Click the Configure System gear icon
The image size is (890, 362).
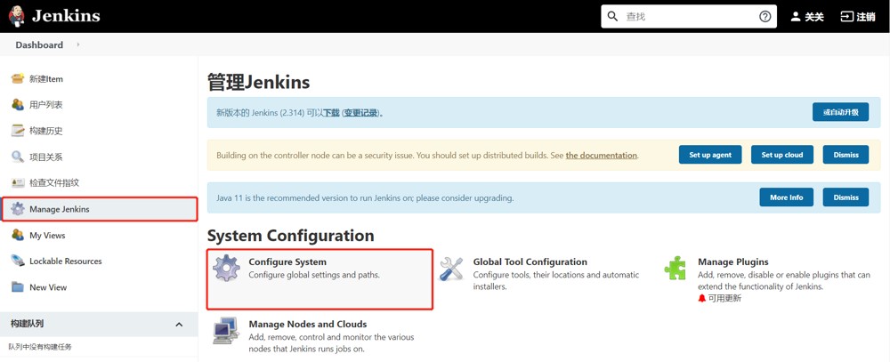pyautogui.click(x=226, y=269)
